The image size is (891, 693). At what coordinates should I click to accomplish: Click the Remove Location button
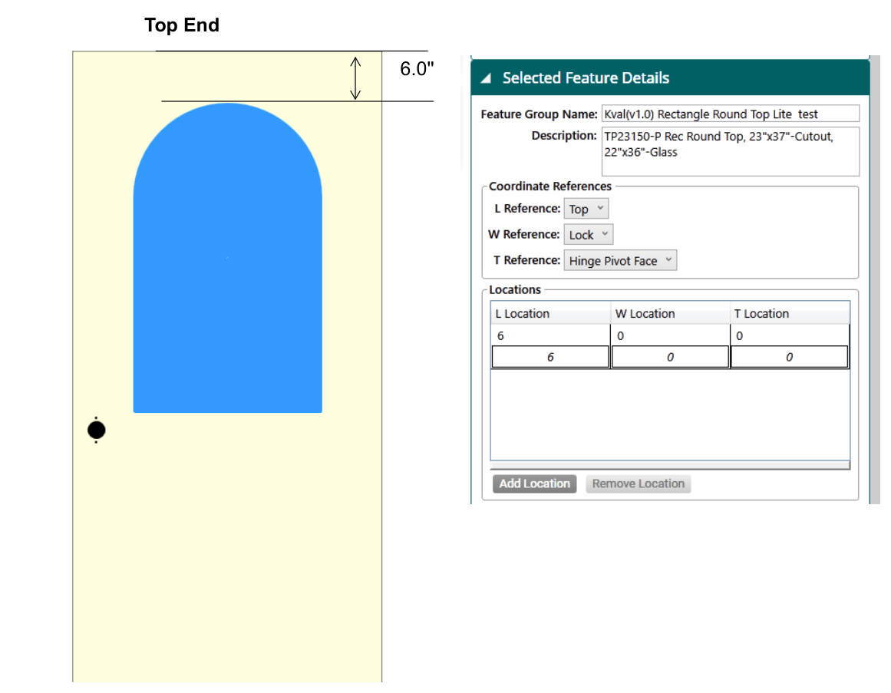pos(639,483)
